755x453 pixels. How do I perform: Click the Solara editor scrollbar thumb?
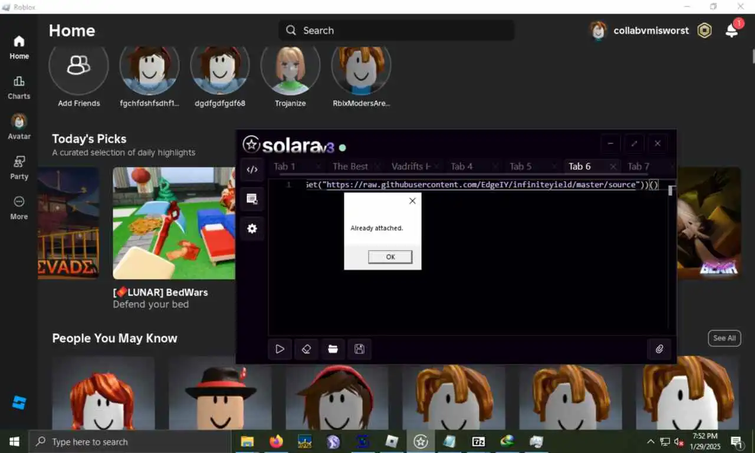click(671, 190)
